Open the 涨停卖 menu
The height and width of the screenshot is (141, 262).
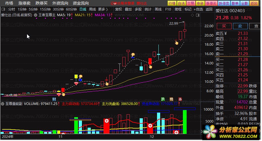click(24, 3)
